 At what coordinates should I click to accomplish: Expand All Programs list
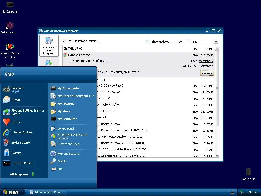tap(22, 174)
